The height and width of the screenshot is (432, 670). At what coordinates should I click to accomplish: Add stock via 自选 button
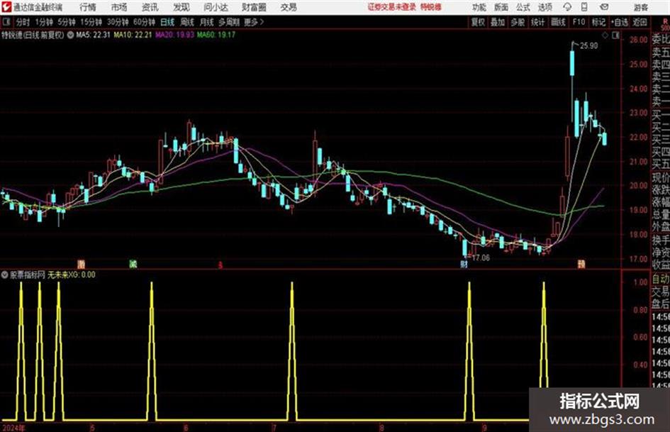tap(619, 22)
